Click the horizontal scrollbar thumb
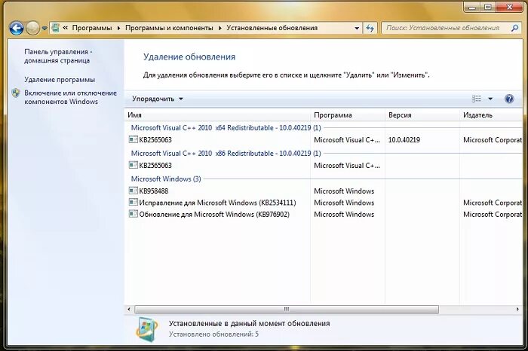Screen dimensions: 528x351 pyautogui.click(x=287, y=310)
